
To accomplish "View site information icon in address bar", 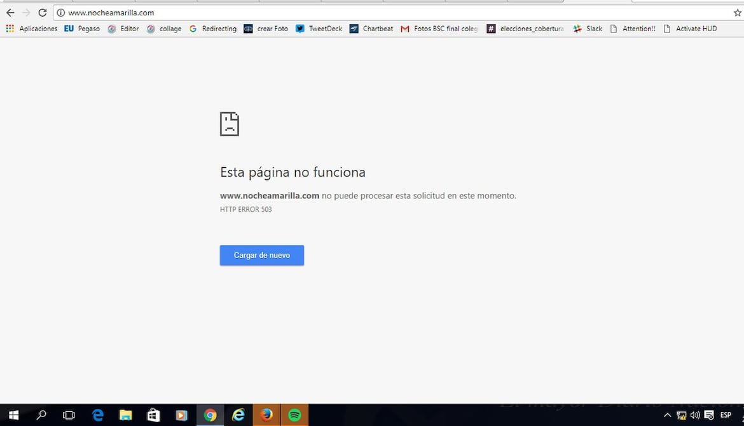I will pos(61,13).
